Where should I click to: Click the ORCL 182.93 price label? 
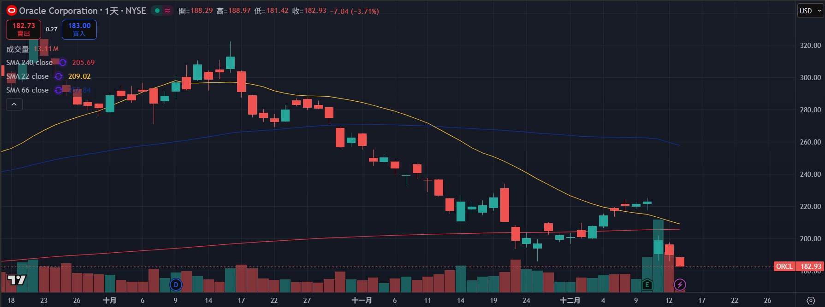(x=799, y=266)
